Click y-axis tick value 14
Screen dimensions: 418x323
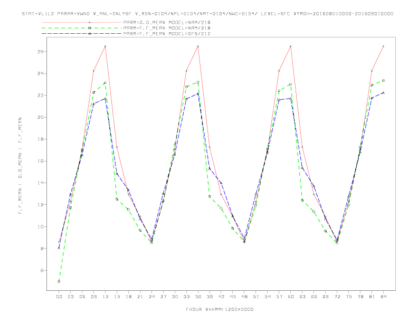(41, 183)
